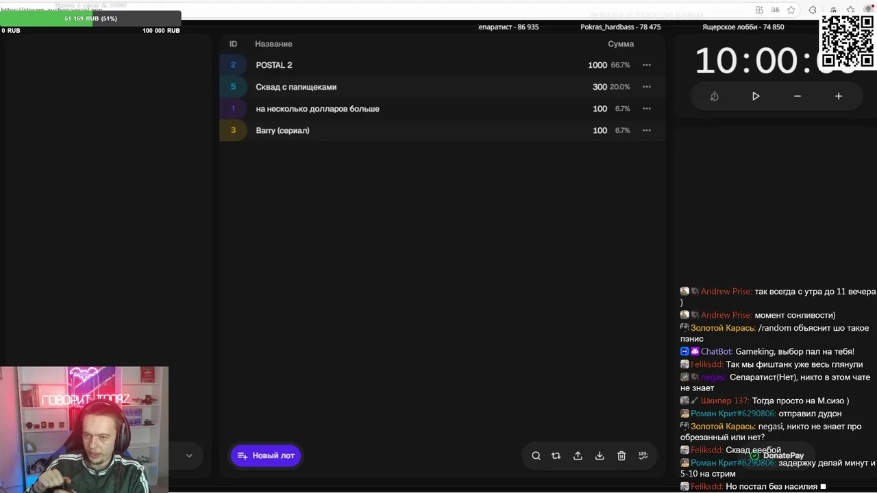Open options menu for Barry (сериал)
Image resolution: width=877 pixels, height=493 pixels.
[646, 131]
